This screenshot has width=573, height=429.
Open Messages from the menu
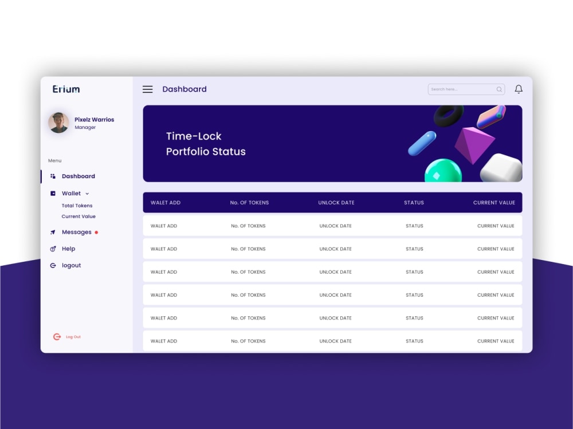(76, 232)
